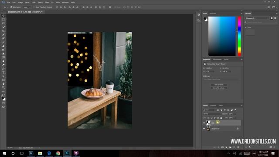Open the Filter menu
The width and height of the screenshot is (279, 157).
click(x=47, y=3)
